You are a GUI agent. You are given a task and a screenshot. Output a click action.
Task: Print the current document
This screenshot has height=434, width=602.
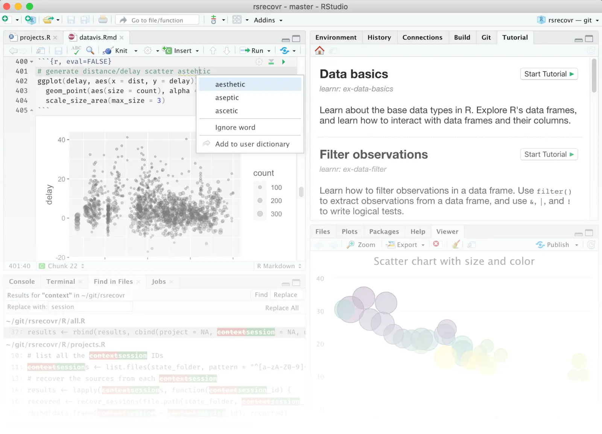click(103, 20)
